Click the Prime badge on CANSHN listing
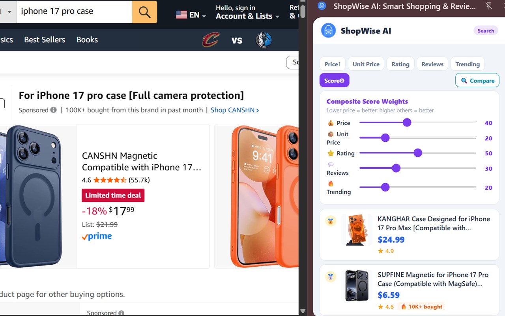 pyautogui.click(x=97, y=236)
